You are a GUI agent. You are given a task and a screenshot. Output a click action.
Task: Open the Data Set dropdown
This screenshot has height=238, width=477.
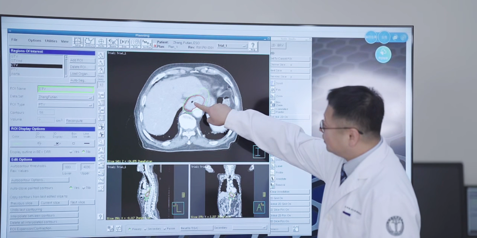point(66,97)
